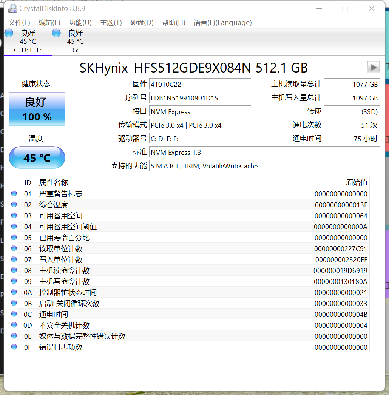This screenshot has width=389, height=395.
Task: Click the 良好 100 % health status button
Action: tap(37, 109)
